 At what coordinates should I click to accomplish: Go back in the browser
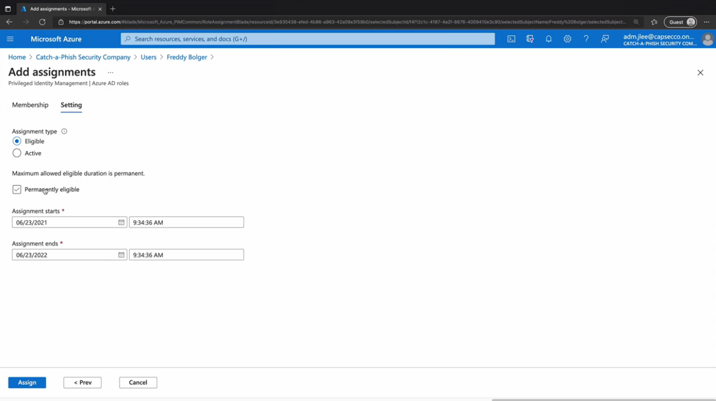coord(9,22)
